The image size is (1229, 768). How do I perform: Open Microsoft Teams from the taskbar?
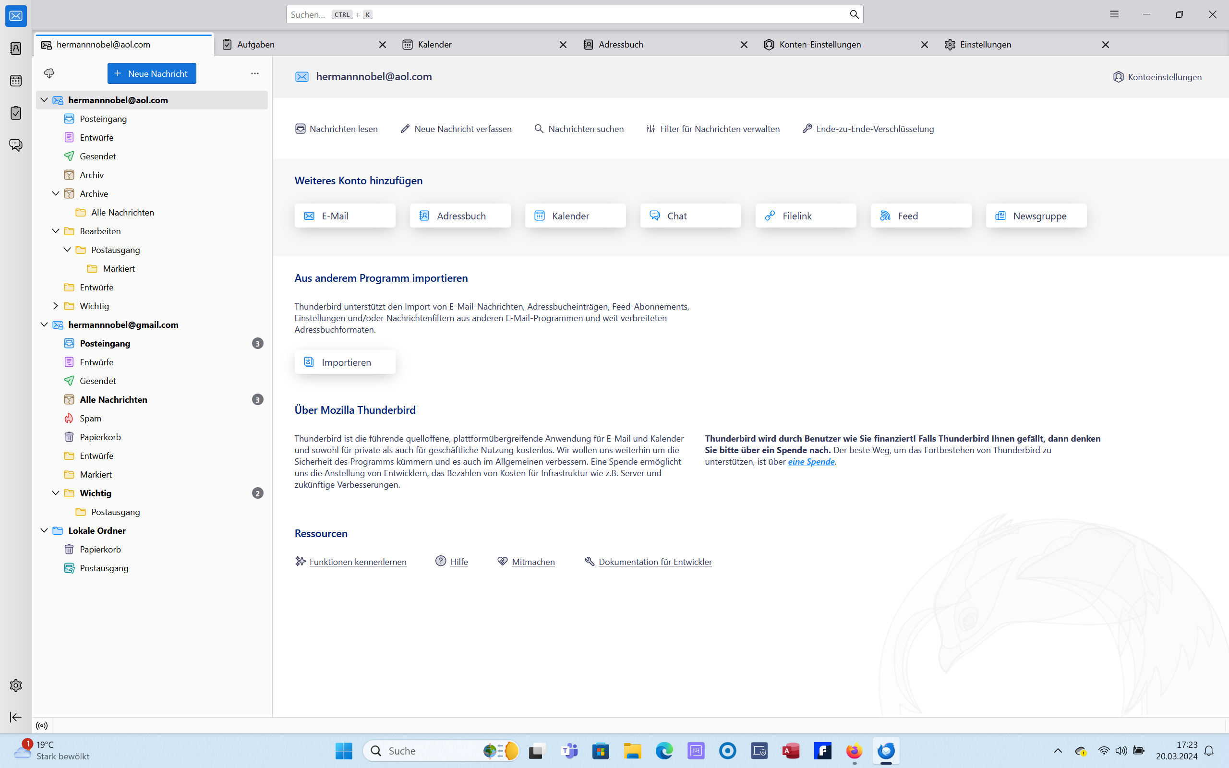tap(569, 751)
